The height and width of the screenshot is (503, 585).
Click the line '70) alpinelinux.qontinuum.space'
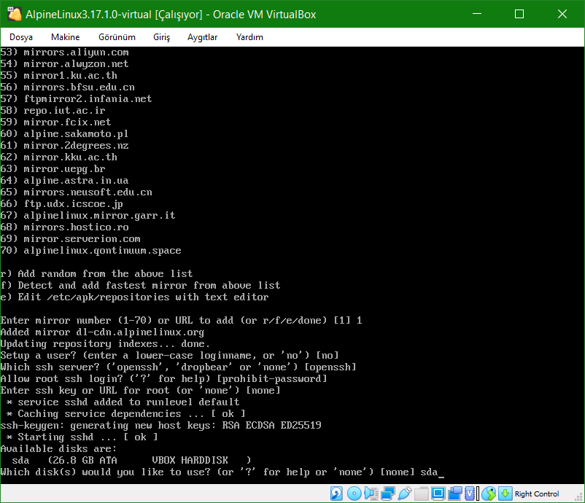pos(90,251)
